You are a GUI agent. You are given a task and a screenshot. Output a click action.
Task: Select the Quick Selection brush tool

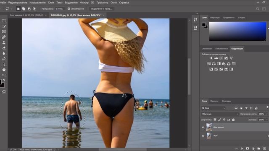(4, 26)
